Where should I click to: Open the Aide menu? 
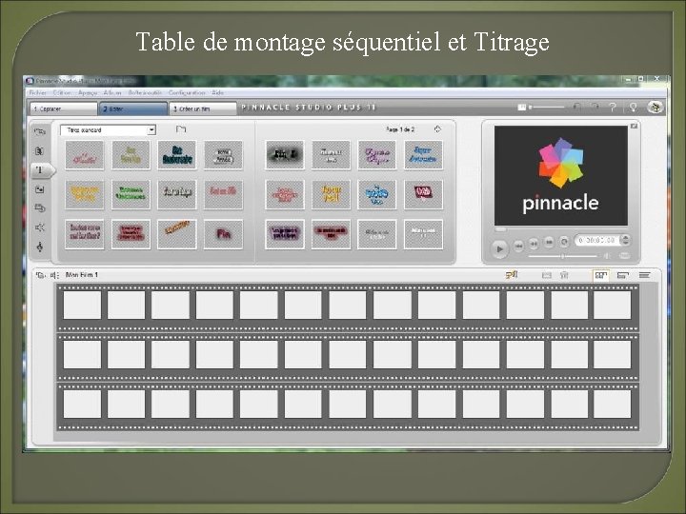[218, 92]
